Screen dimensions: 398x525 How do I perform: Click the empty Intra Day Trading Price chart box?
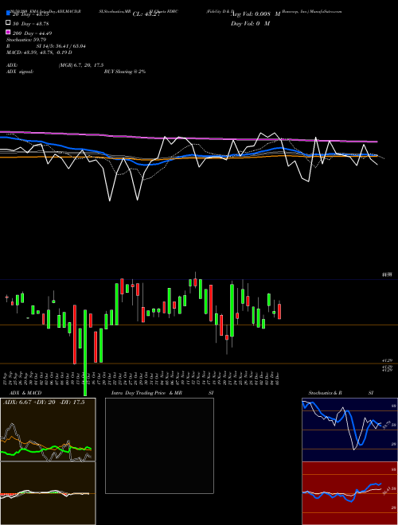pos(159,445)
